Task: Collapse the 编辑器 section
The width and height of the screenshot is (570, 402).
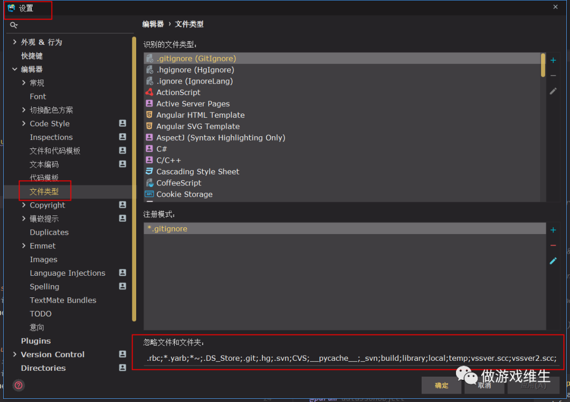Action: pyautogui.click(x=15, y=69)
